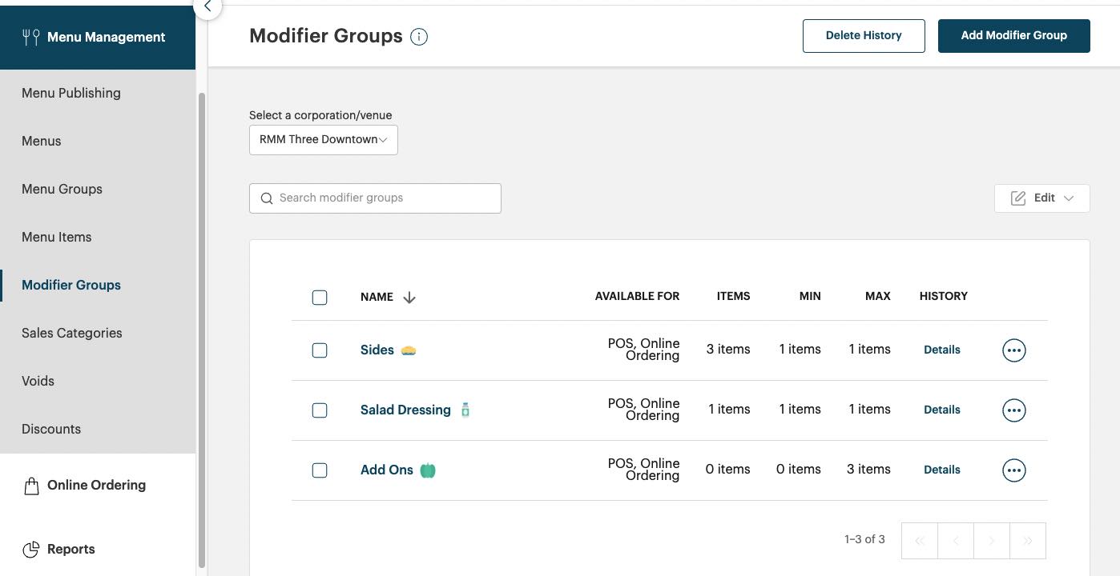This screenshot has width=1120, height=576.
Task: Expand the Edit dropdown menu
Action: tap(1069, 198)
